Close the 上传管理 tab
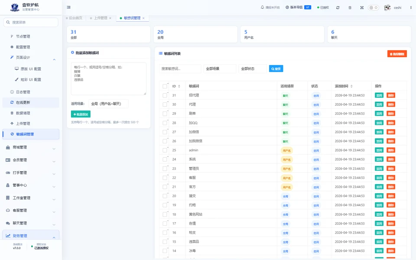Screen dimensions: 416x260 110,18
